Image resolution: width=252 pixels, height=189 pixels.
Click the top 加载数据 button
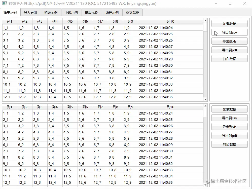(x=229, y=23)
